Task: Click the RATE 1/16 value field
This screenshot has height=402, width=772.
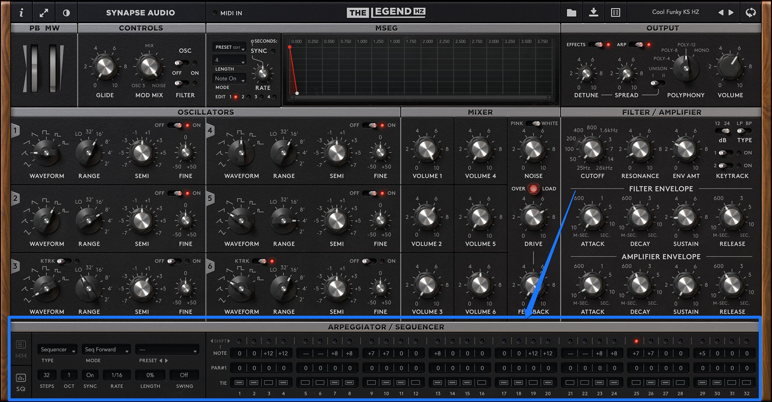Action: tap(117, 375)
